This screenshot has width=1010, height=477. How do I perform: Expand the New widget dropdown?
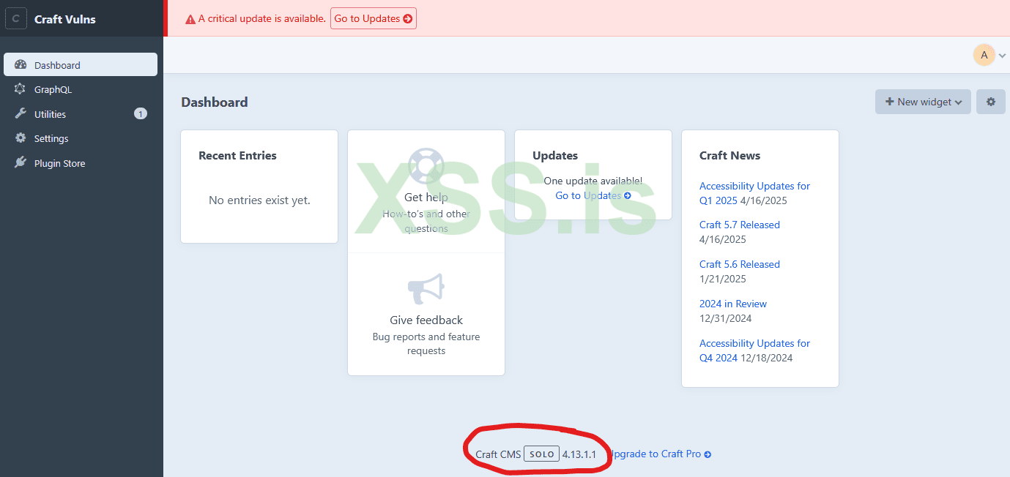(x=923, y=102)
